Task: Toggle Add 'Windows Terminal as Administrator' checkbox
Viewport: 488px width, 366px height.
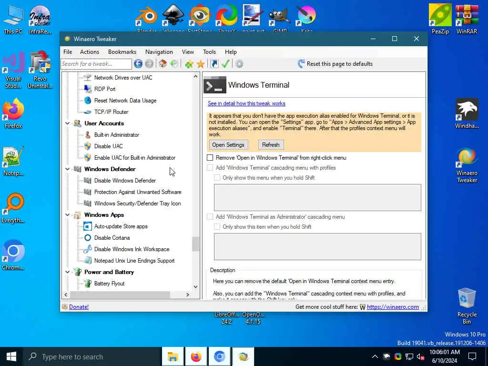Action: (x=210, y=217)
